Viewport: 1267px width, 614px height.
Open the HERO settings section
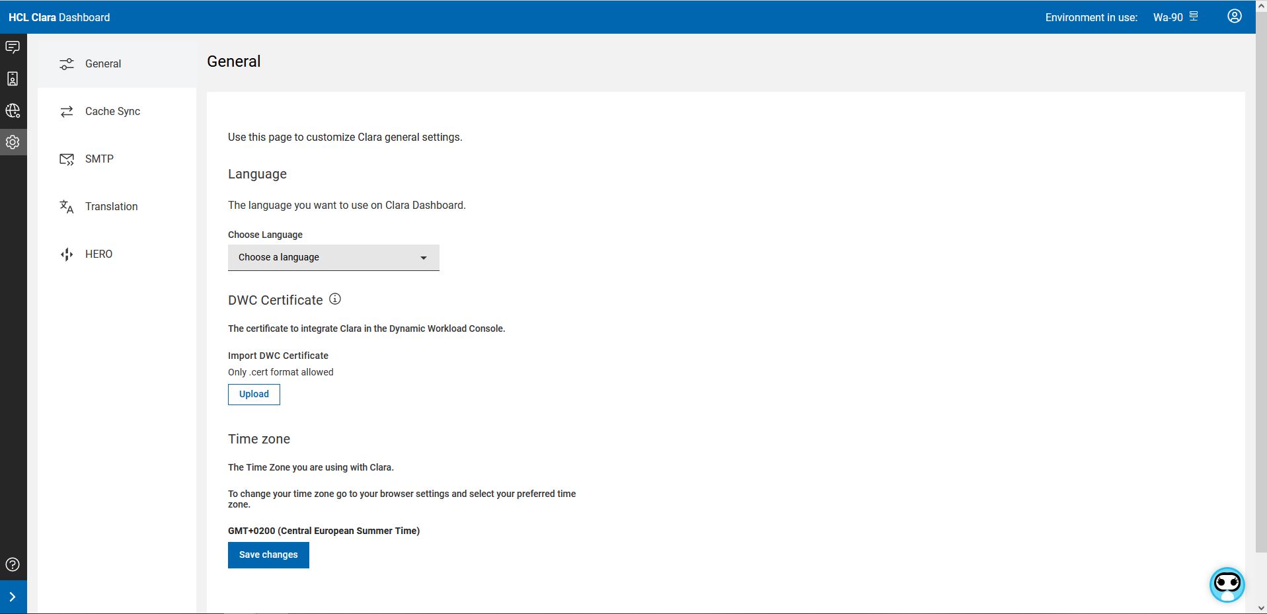pyautogui.click(x=117, y=254)
